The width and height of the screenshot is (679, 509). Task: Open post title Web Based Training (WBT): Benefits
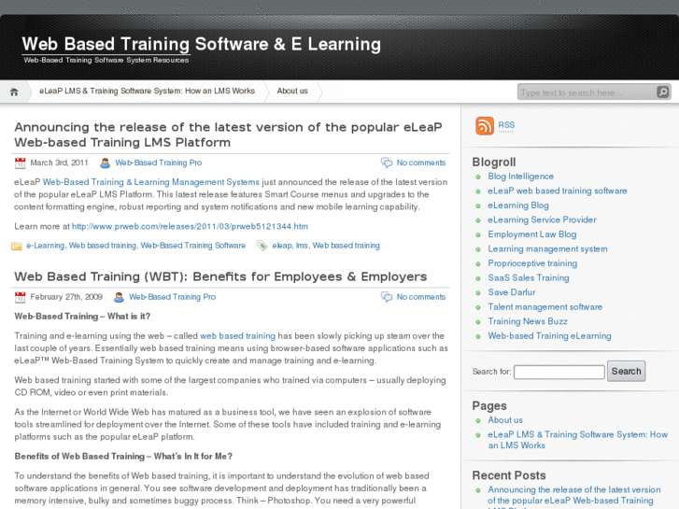point(220,276)
